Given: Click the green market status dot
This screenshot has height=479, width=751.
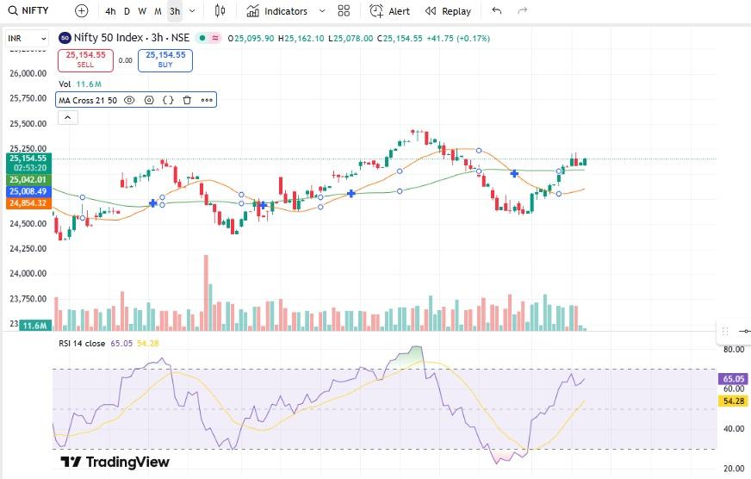Looking at the screenshot, I should pyautogui.click(x=203, y=38).
